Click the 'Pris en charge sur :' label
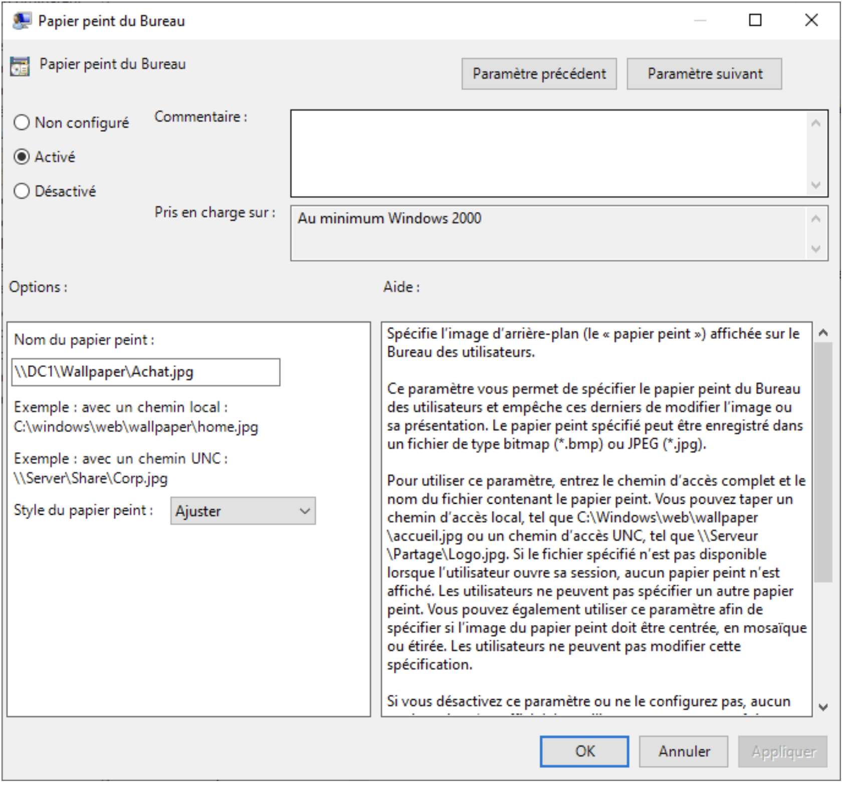The height and width of the screenshot is (785, 845). coord(215,213)
